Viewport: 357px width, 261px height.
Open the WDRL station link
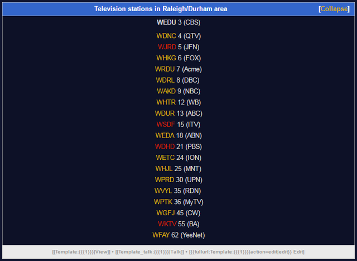[x=165, y=80]
